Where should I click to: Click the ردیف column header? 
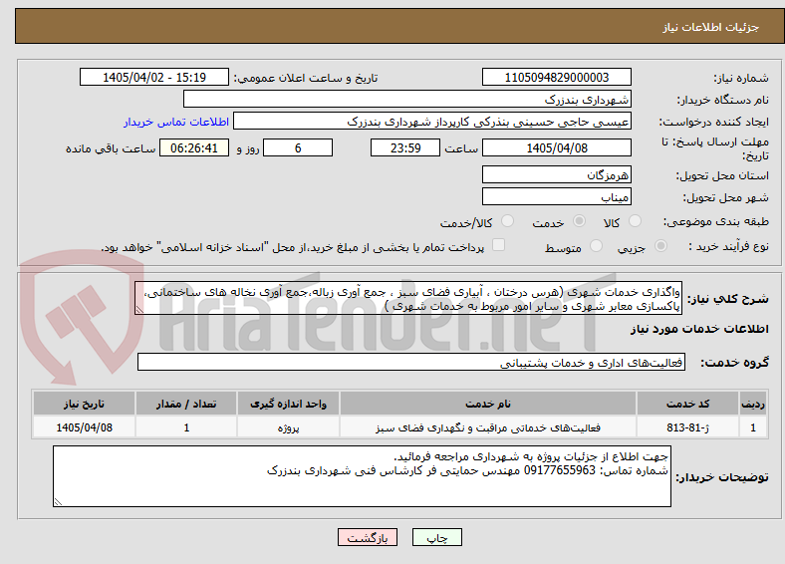(753, 404)
